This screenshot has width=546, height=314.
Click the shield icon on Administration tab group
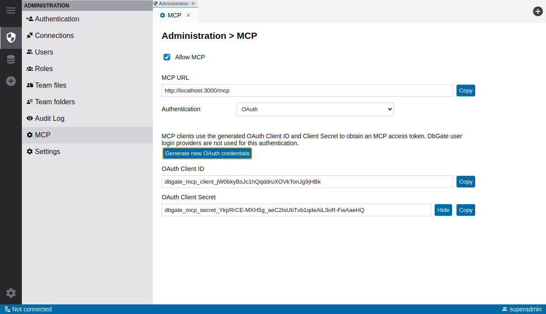click(x=156, y=3)
